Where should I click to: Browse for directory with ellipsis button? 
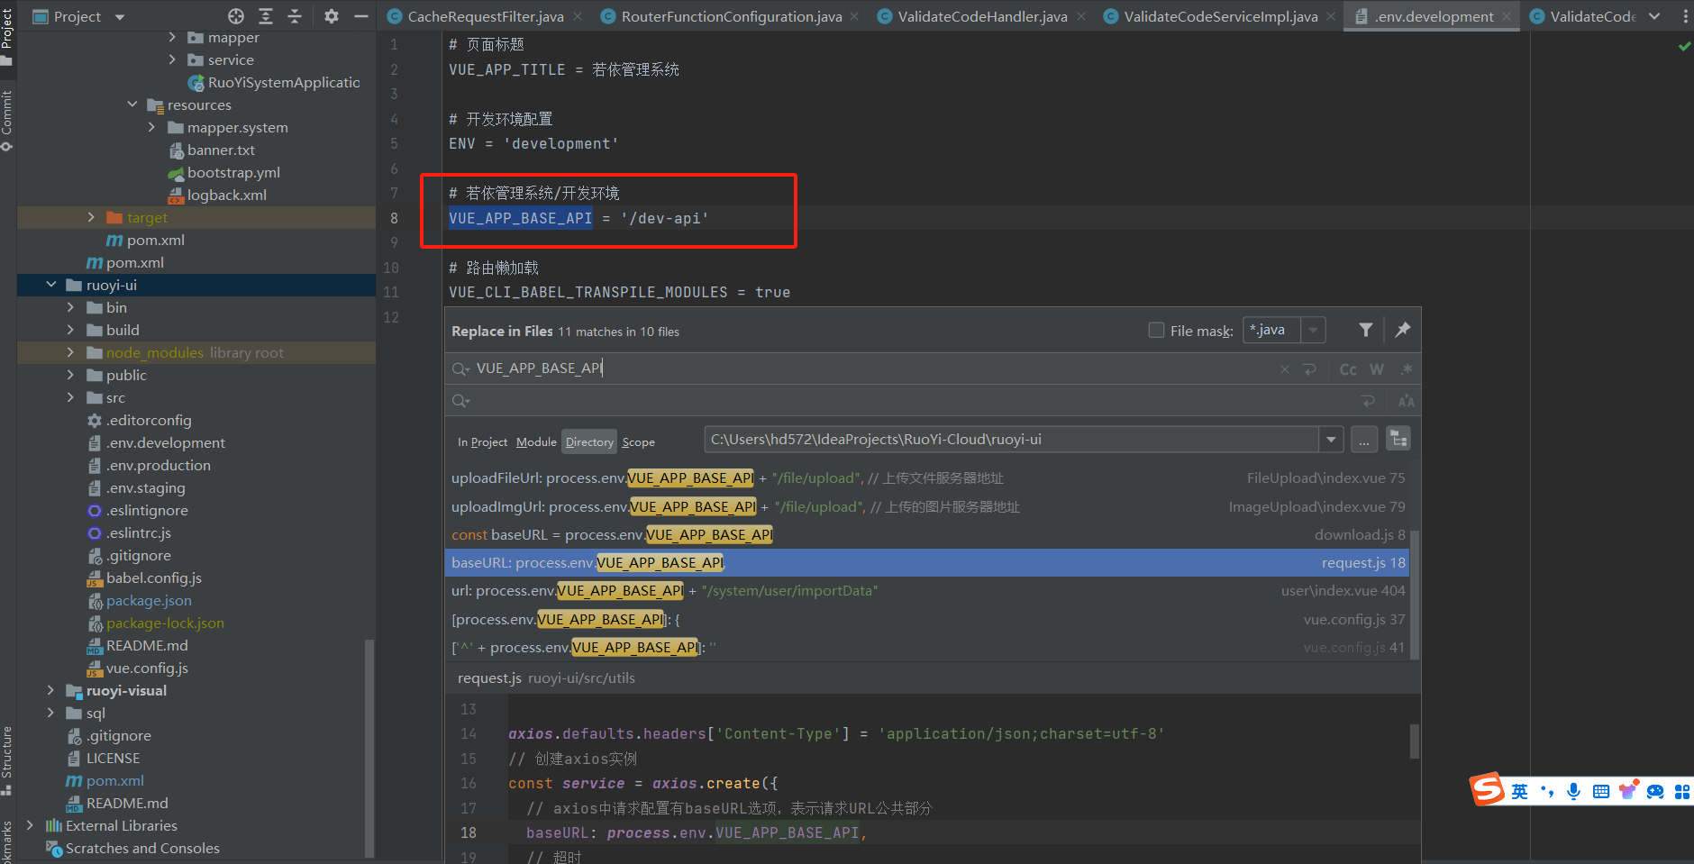pos(1364,440)
